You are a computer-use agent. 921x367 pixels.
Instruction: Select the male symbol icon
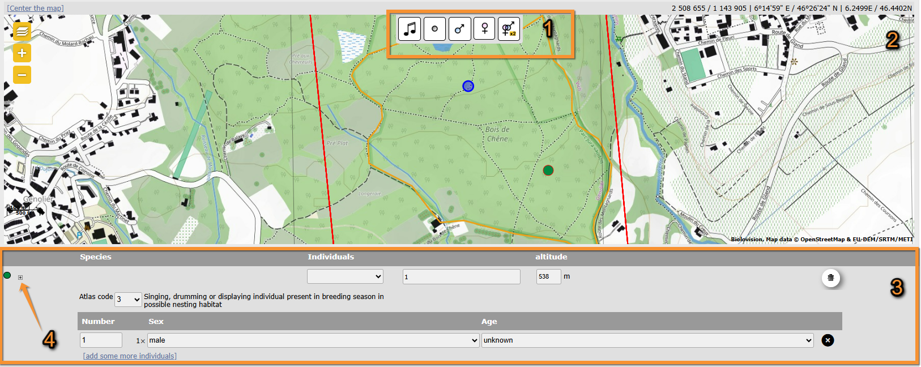click(x=459, y=28)
